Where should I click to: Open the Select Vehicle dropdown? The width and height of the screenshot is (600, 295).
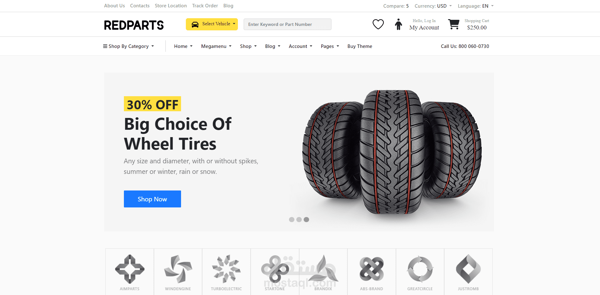point(212,24)
